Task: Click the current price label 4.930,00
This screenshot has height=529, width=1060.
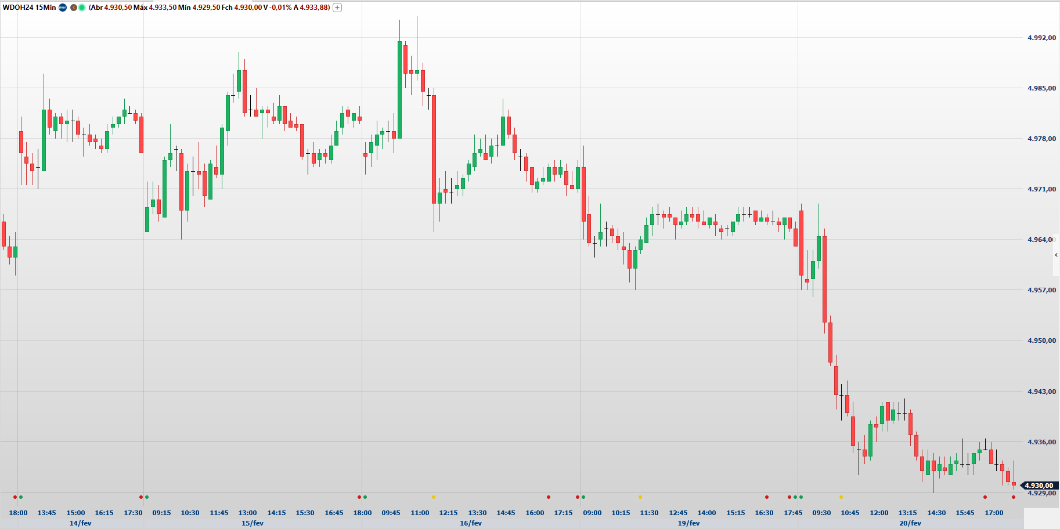Action: click(x=1039, y=485)
